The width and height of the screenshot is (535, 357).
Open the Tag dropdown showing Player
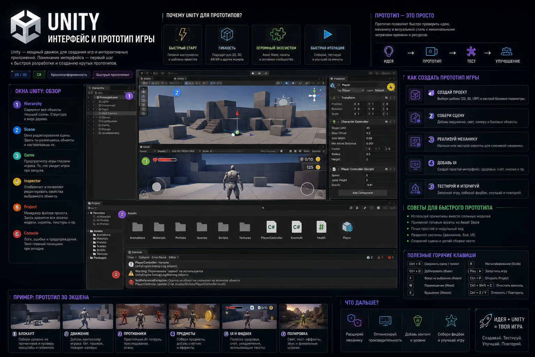click(353, 90)
